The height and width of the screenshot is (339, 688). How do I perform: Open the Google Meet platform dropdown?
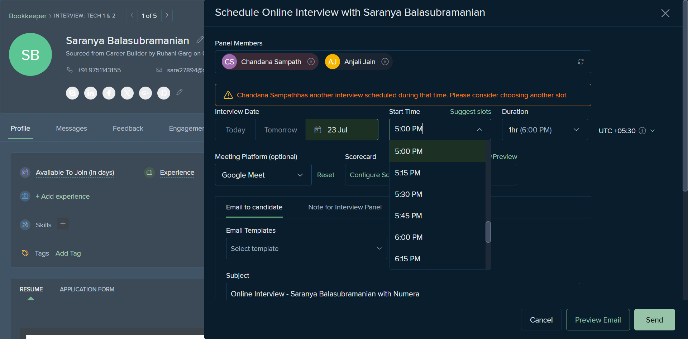coord(263,175)
